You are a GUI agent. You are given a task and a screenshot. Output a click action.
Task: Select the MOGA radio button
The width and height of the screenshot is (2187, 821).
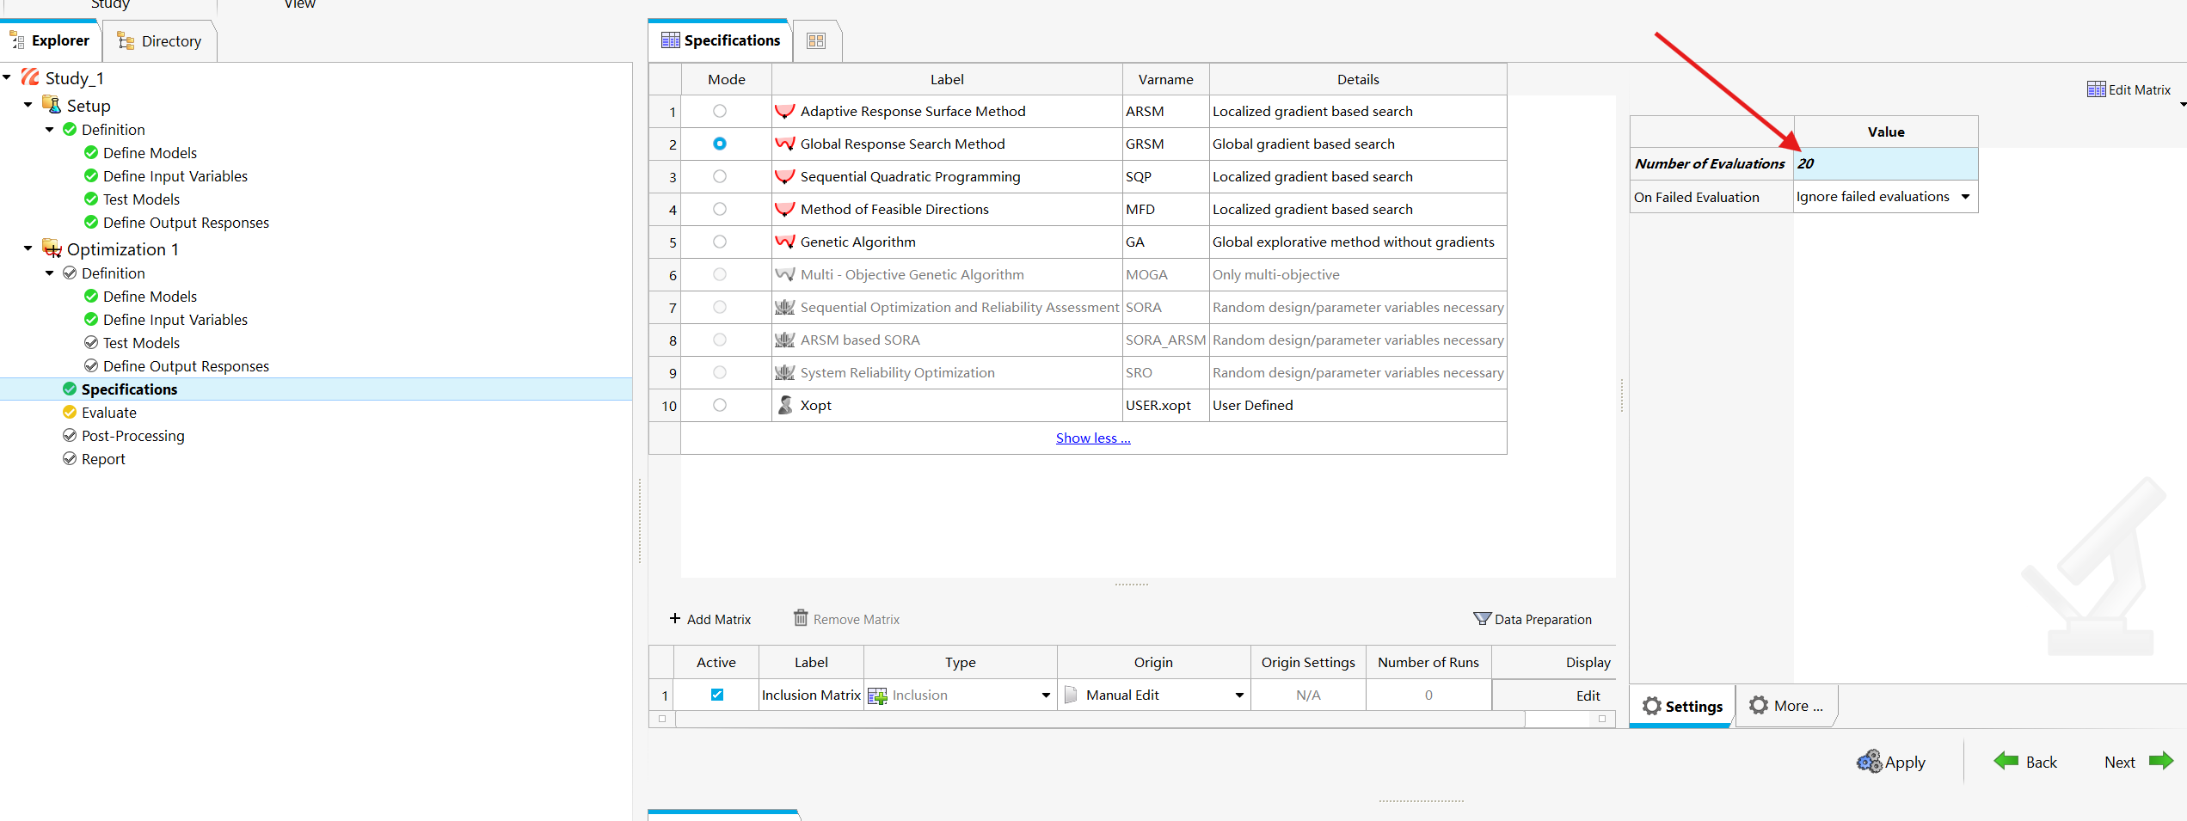(720, 274)
